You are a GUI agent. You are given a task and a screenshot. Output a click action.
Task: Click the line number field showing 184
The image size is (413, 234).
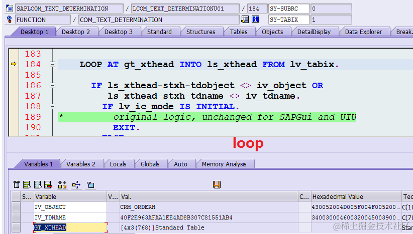(257, 9)
